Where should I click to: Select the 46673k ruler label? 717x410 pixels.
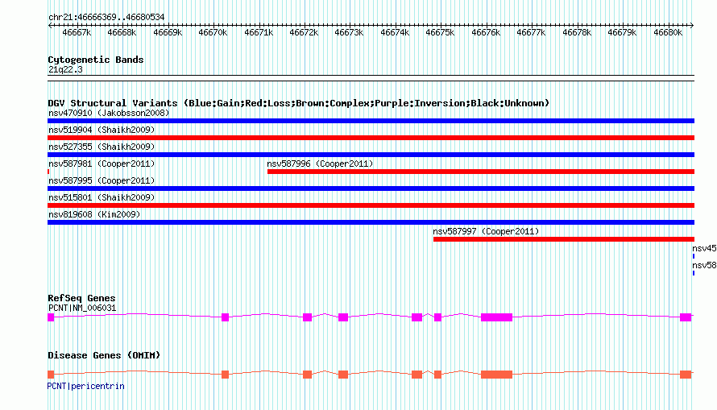tap(349, 33)
